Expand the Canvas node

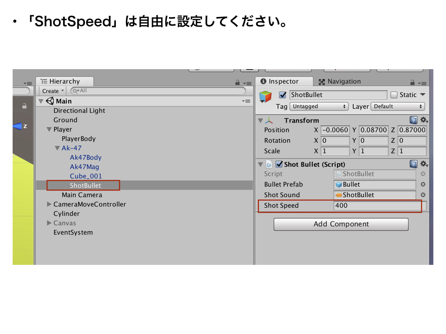[x=49, y=223]
